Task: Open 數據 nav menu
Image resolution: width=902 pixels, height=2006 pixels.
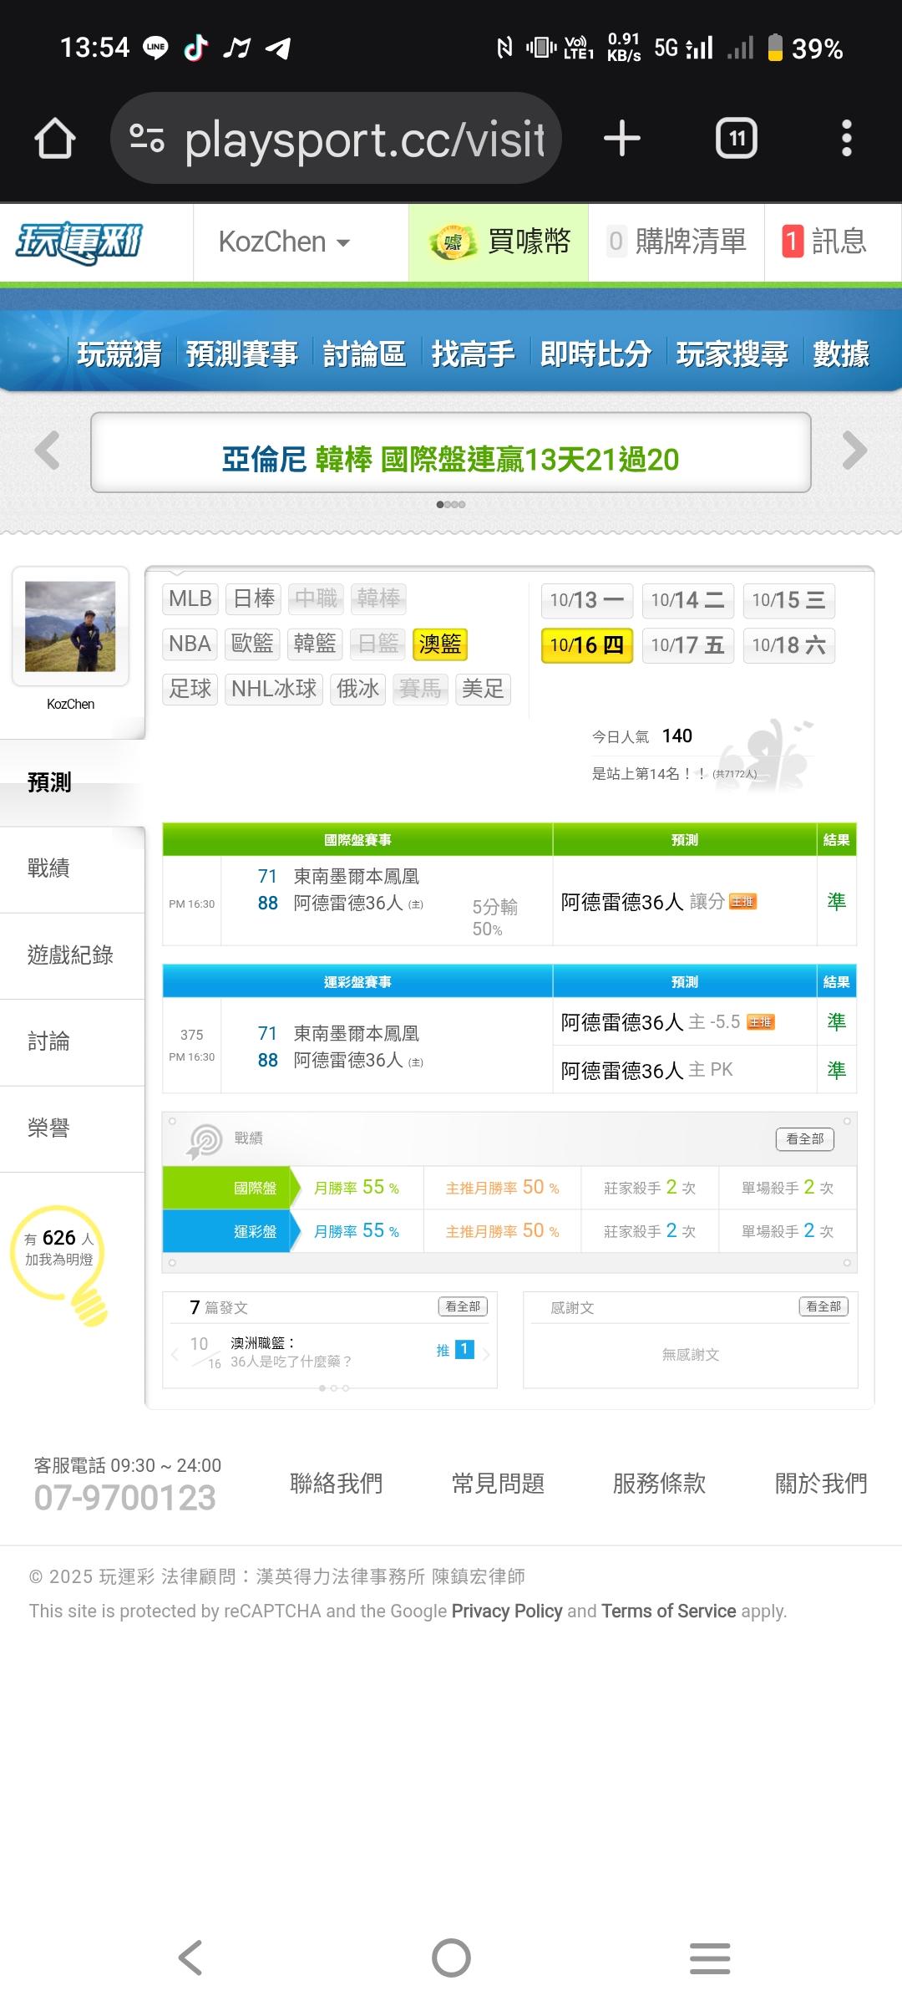Action: (841, 354)
